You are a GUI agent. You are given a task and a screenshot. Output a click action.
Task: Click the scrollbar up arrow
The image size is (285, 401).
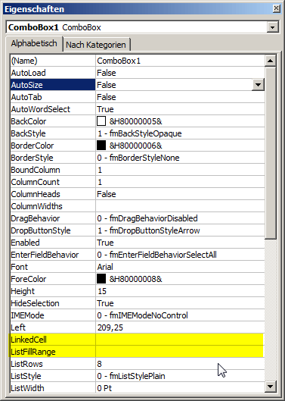(x=270, y=61)
